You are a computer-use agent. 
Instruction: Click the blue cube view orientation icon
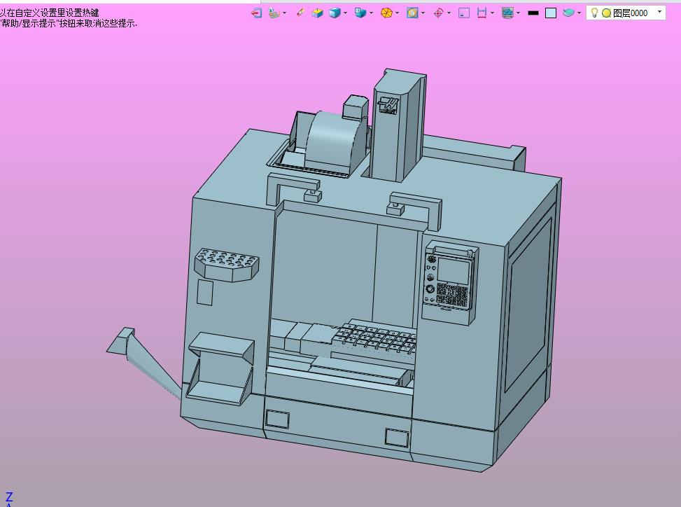[360, 13]
